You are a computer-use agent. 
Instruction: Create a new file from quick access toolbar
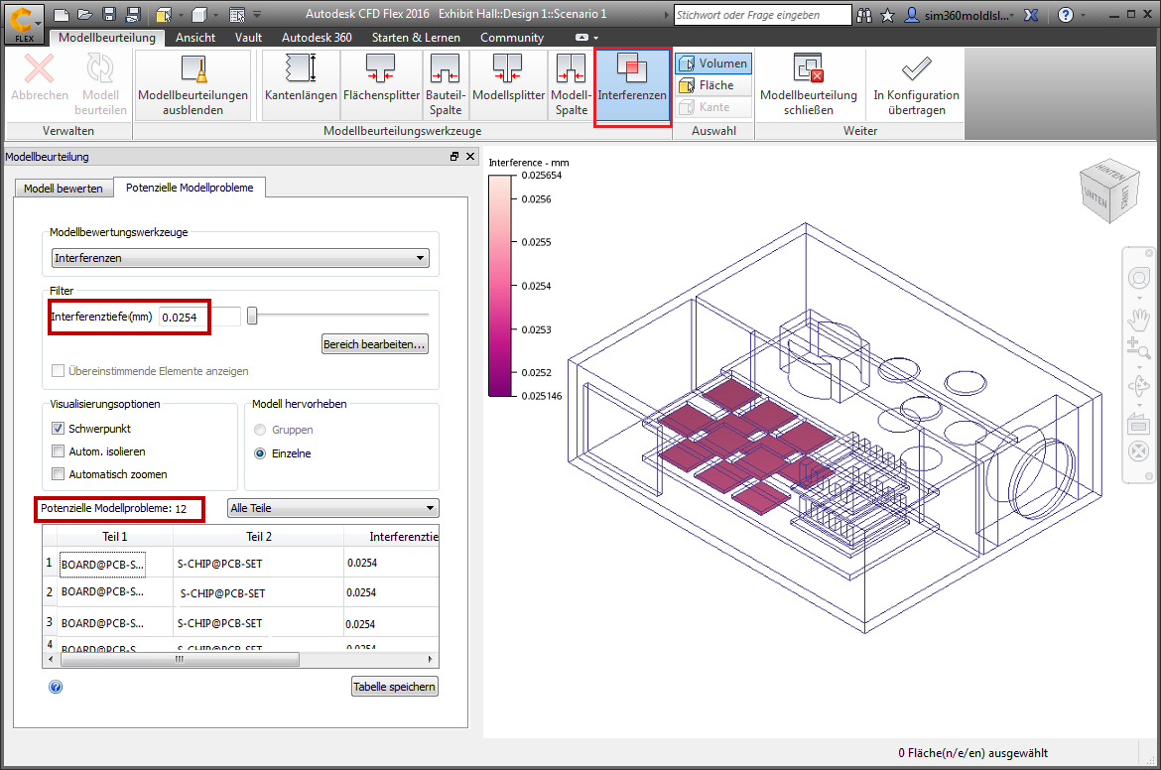pyautogui.click(x=63, y=15)
